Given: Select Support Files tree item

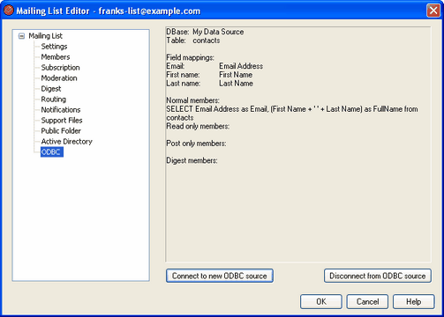Looking at the screenshot, I should (x=62, y=121).
